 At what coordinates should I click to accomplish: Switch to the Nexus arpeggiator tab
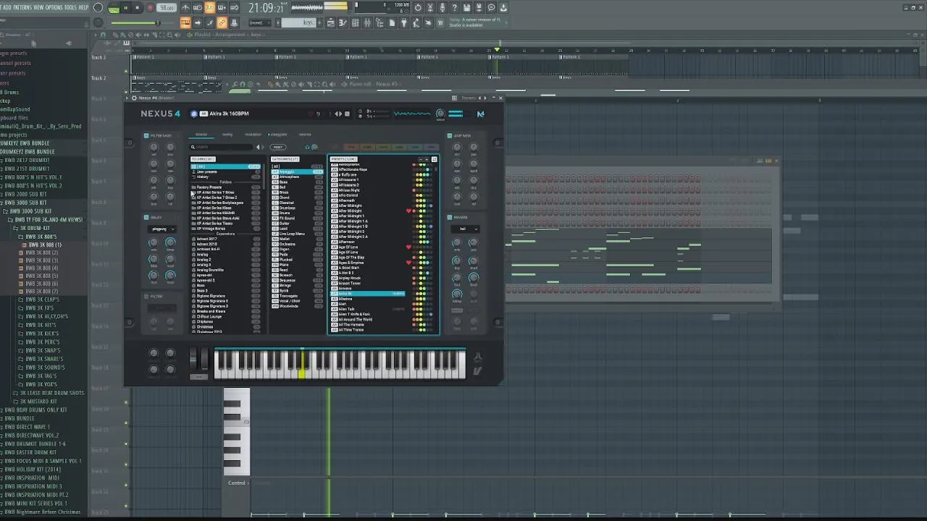pos(278,135)
